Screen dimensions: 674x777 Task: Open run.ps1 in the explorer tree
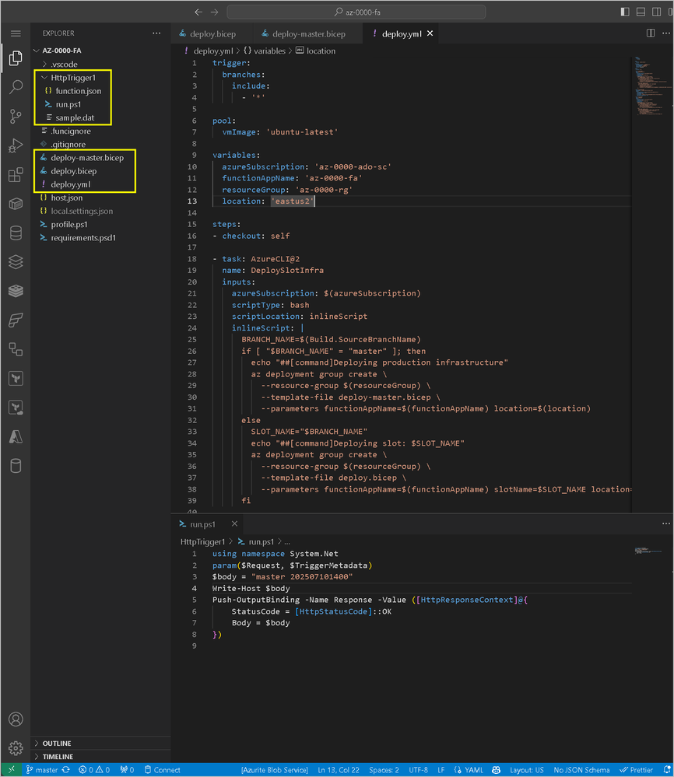click(x=68, y=104)
